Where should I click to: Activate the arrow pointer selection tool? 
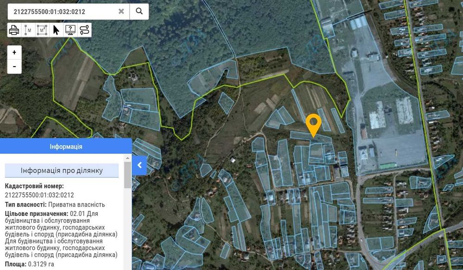pos(56,30)
